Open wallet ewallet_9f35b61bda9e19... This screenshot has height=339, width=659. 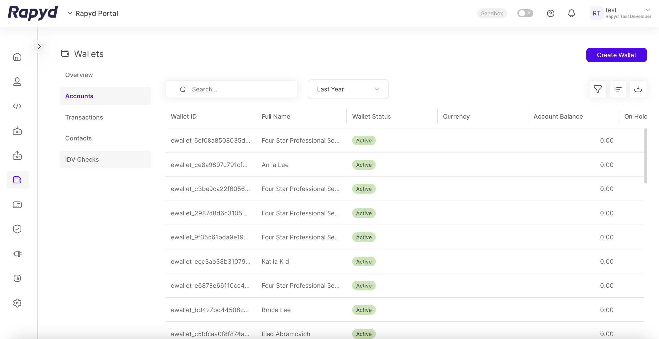click(210, 237)
